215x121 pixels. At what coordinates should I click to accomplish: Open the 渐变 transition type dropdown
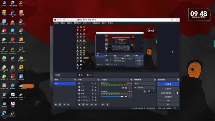(x=145, y=84)
